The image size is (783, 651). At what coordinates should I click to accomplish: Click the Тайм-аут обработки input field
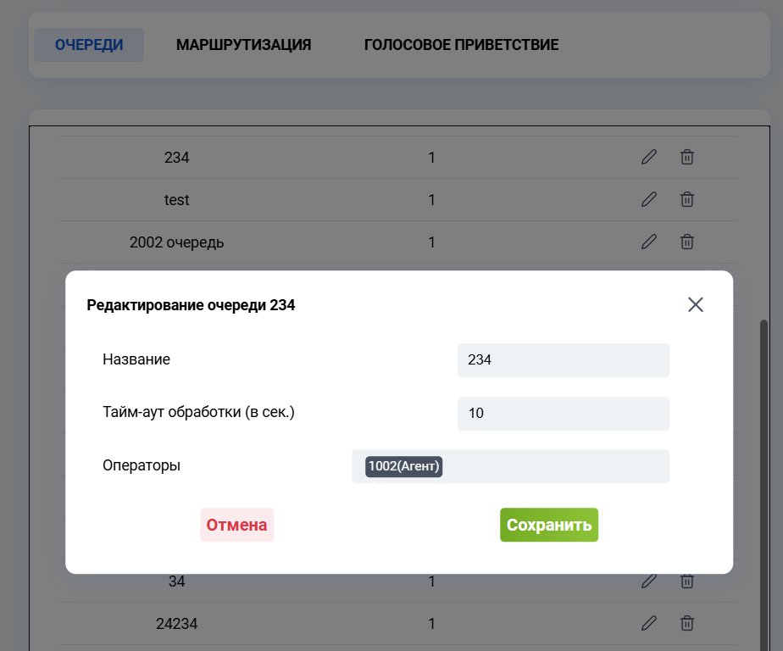tap(563, 413)
